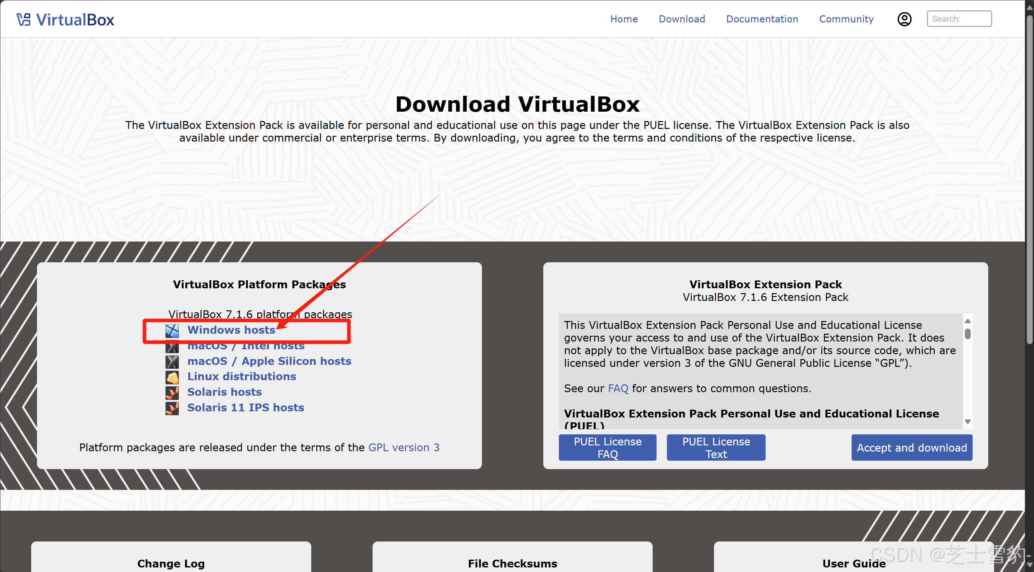Click the Windows hosts platform icon

(x=172, y=331)
